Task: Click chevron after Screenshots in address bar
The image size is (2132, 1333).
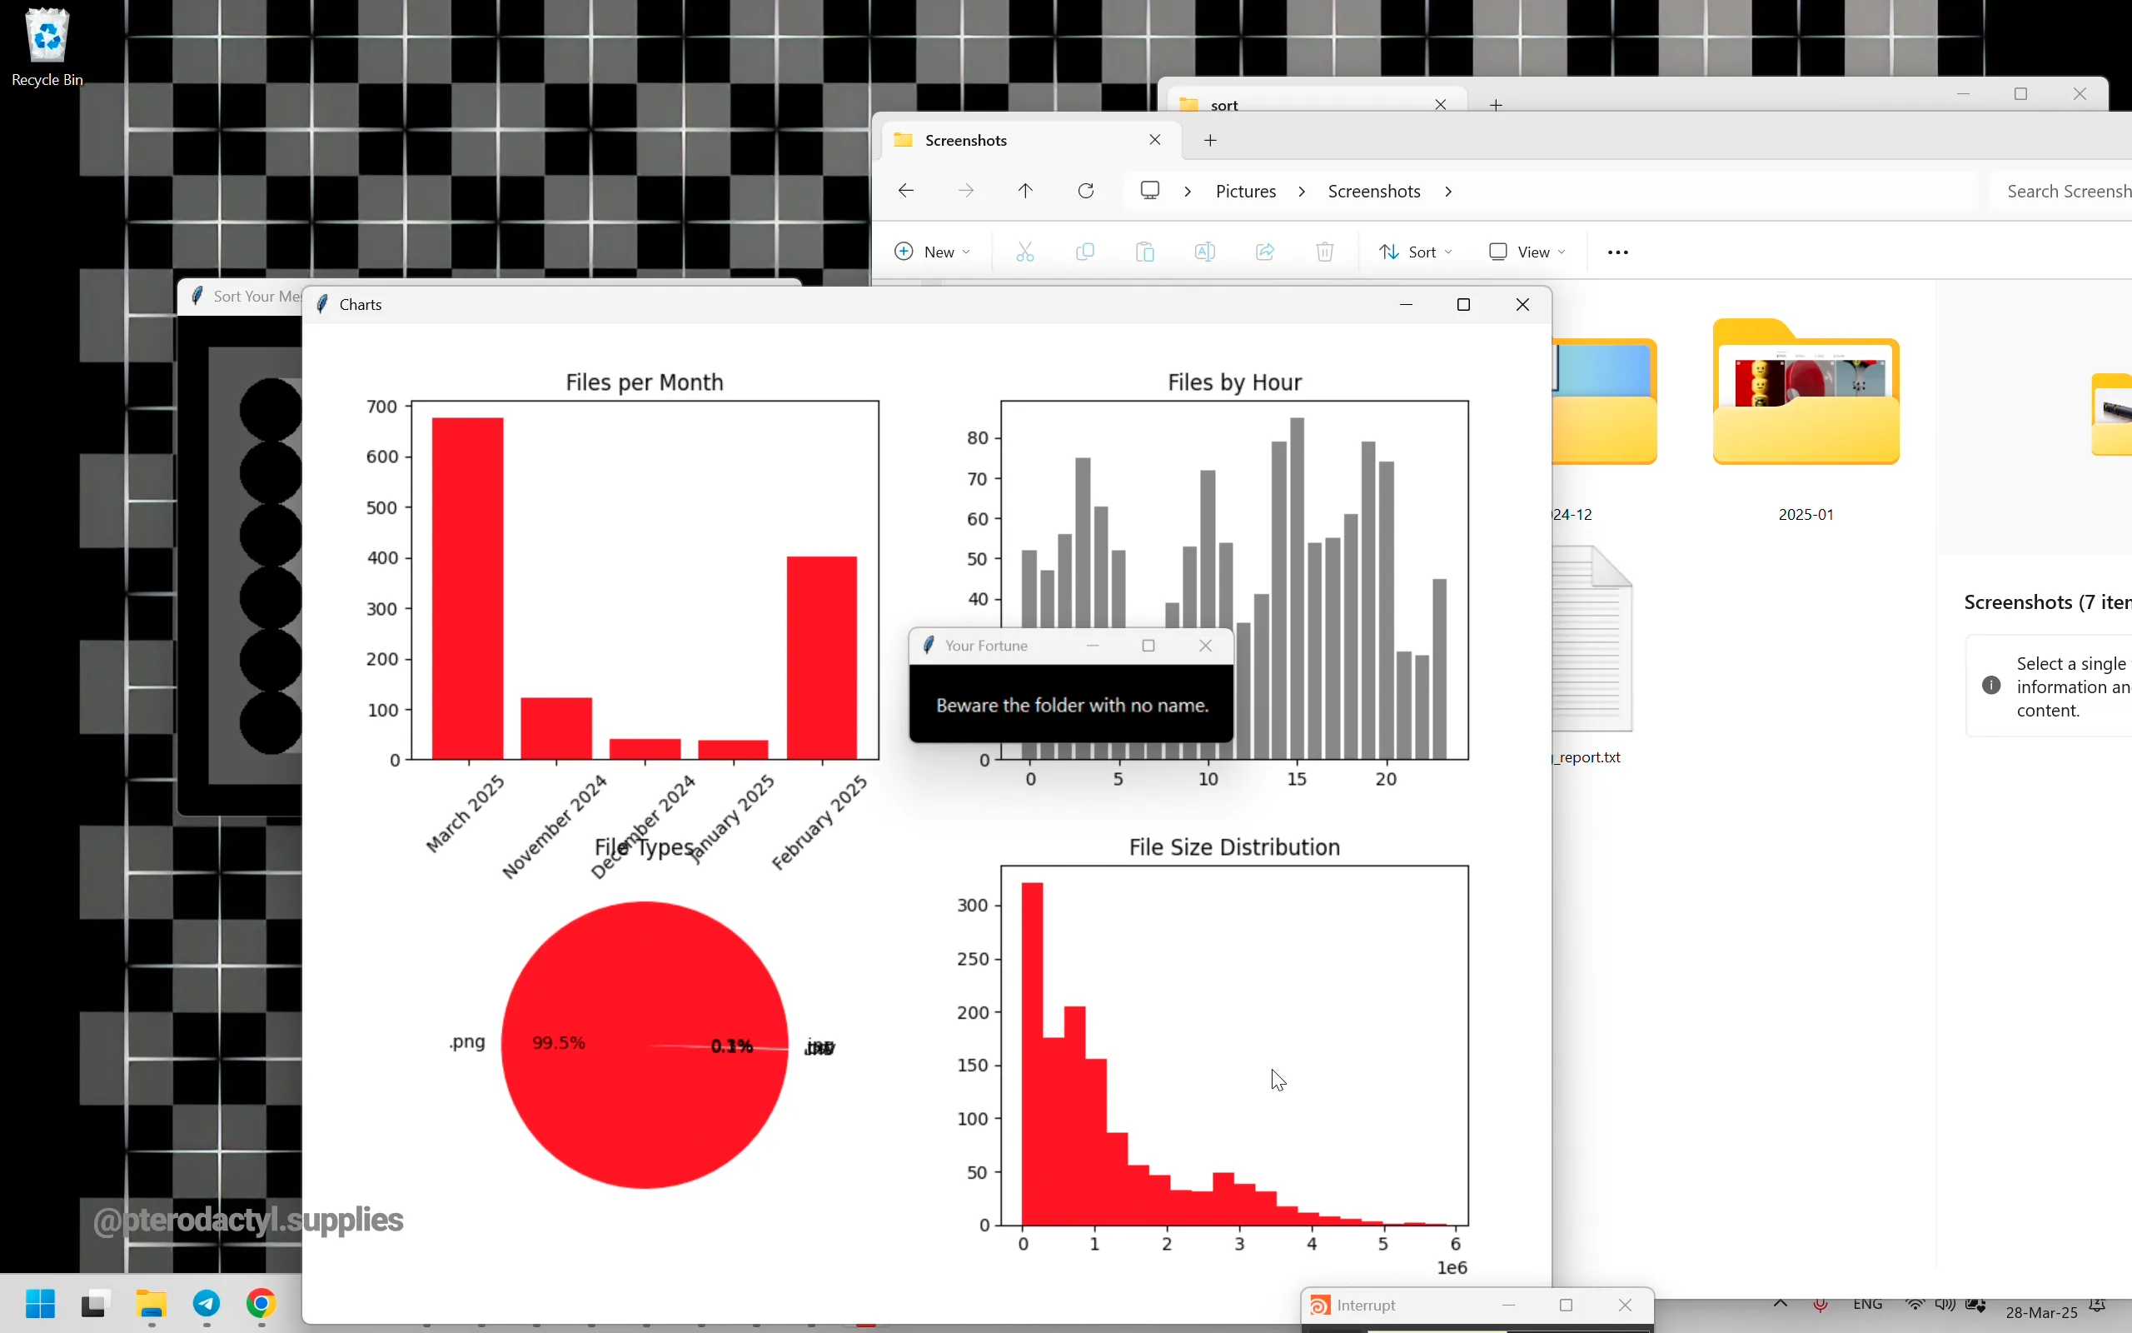Action: click(1449, 192)
